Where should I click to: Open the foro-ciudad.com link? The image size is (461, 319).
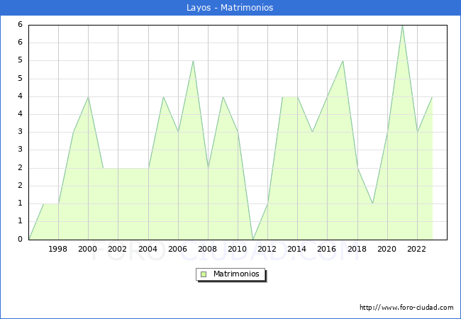[x=406, y=308]
